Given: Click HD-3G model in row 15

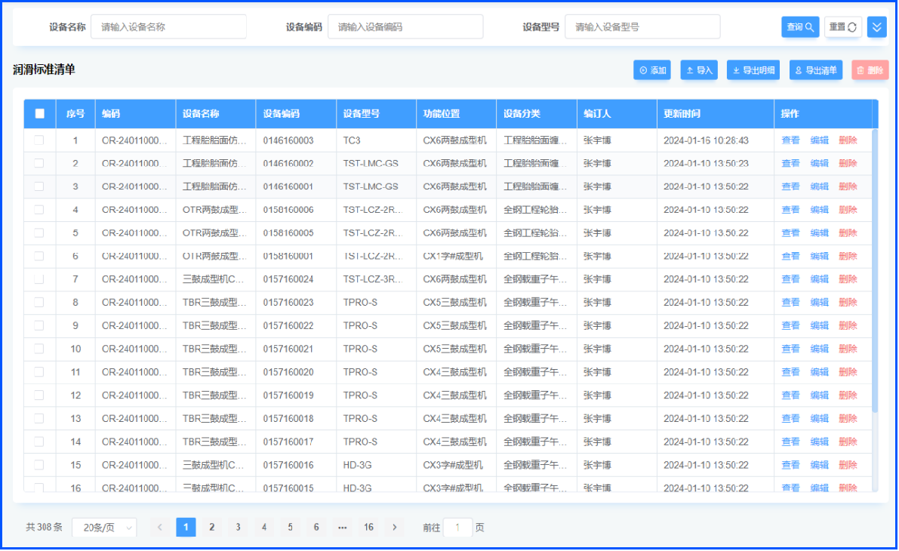Looking at the screenshot, I should tap(357, 465).
